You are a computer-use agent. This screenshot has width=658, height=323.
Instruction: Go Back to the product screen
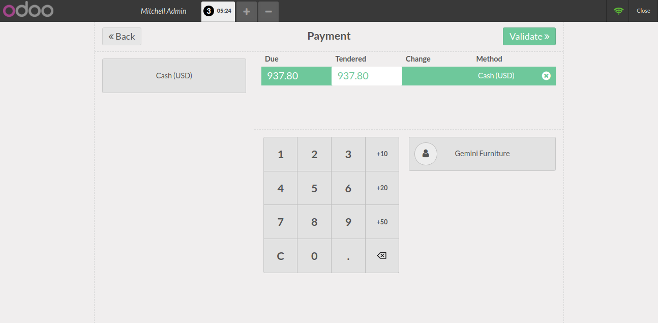point(122,37)
